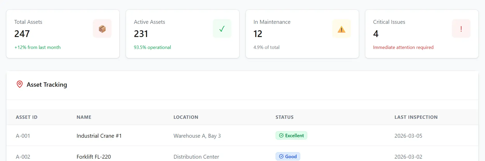485x161 pixels.
Task: Click the Excellent status badge
Action: pos(291,136)
